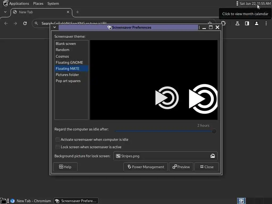Choose the Cosmos screensaver theme
This screenshot has width=272, height=204.
pos(71,56)
